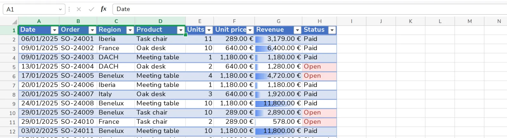The image size is (507, 138).
Task: Select row header 5
Action: (x=9, y=67)
